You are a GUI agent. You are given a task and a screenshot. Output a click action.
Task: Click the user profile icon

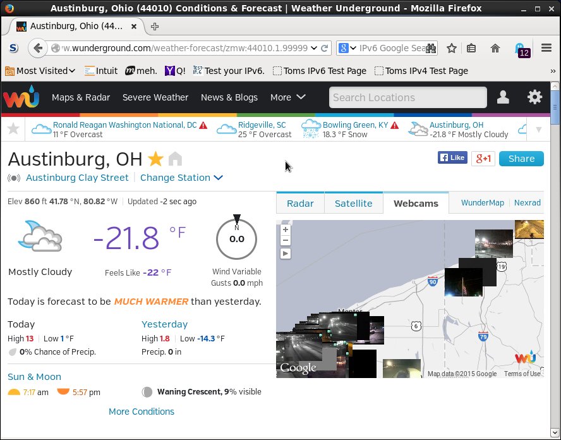point(503,97)
